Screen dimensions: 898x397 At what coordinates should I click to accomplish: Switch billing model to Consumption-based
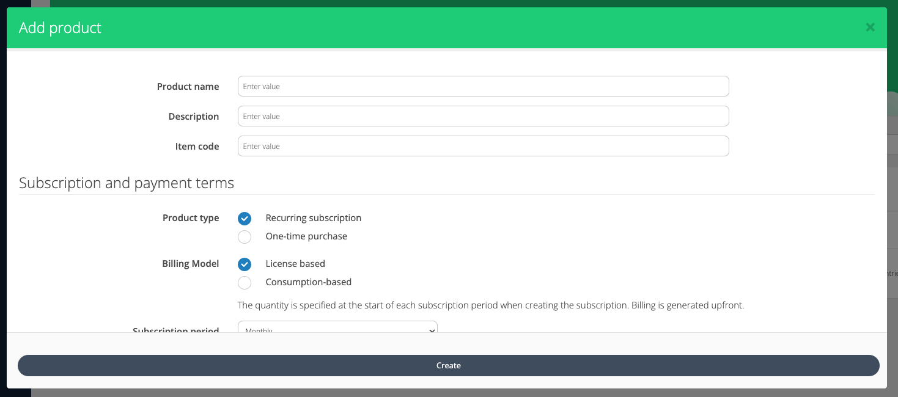click(245, 283)
